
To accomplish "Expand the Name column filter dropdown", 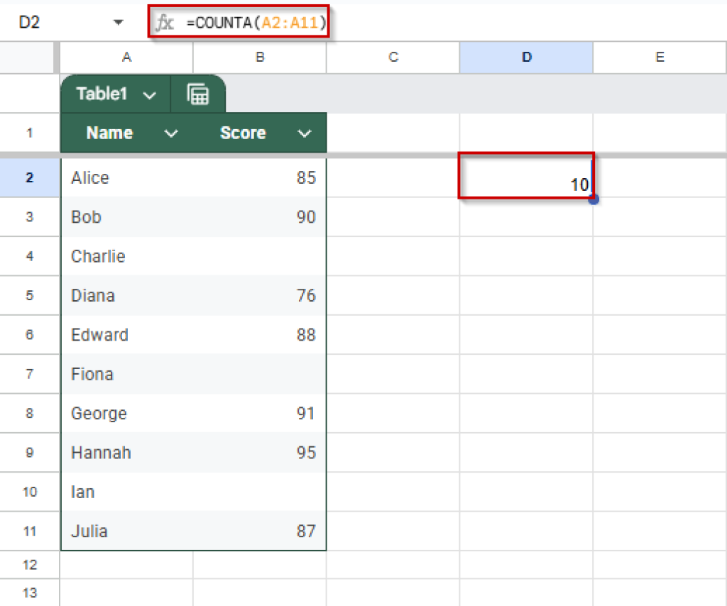I will (x=170, y=133).
